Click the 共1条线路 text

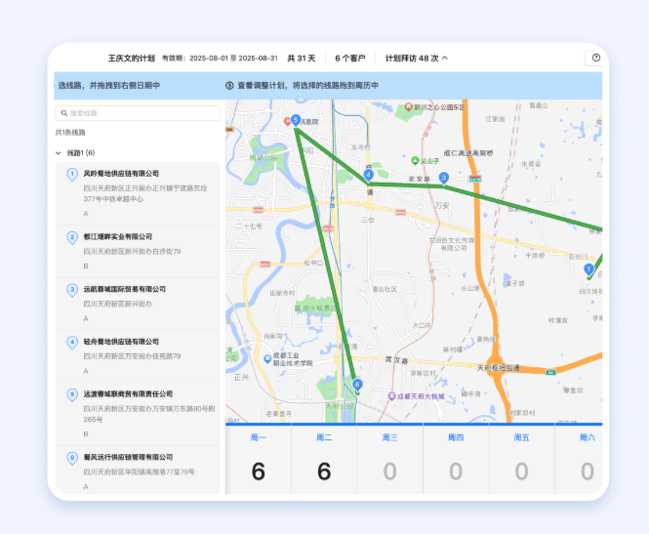tap(70, 133)
